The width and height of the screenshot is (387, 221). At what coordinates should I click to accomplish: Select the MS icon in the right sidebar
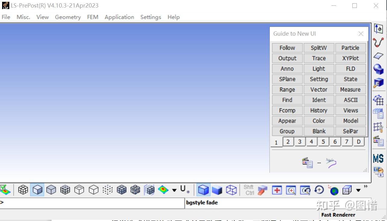pyautogui.click(x=378, y=159)
